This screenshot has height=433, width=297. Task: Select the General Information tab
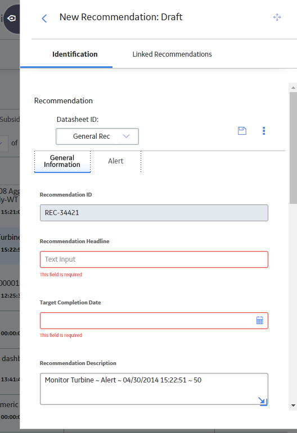coord(62,161)
